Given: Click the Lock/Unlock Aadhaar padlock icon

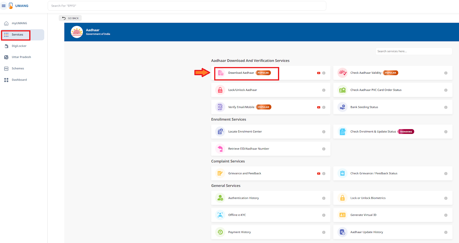Looking at the screenshot, I should coord(220,90).
